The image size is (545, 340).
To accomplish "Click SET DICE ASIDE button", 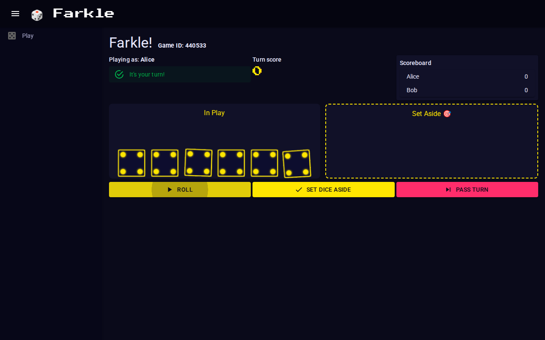I will [x=324, y=190].
